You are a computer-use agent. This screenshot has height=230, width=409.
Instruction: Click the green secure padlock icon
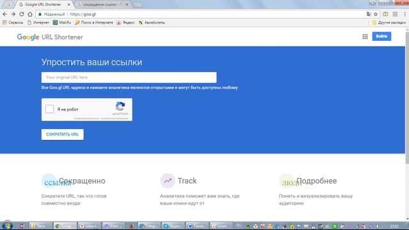pos(40,14)
